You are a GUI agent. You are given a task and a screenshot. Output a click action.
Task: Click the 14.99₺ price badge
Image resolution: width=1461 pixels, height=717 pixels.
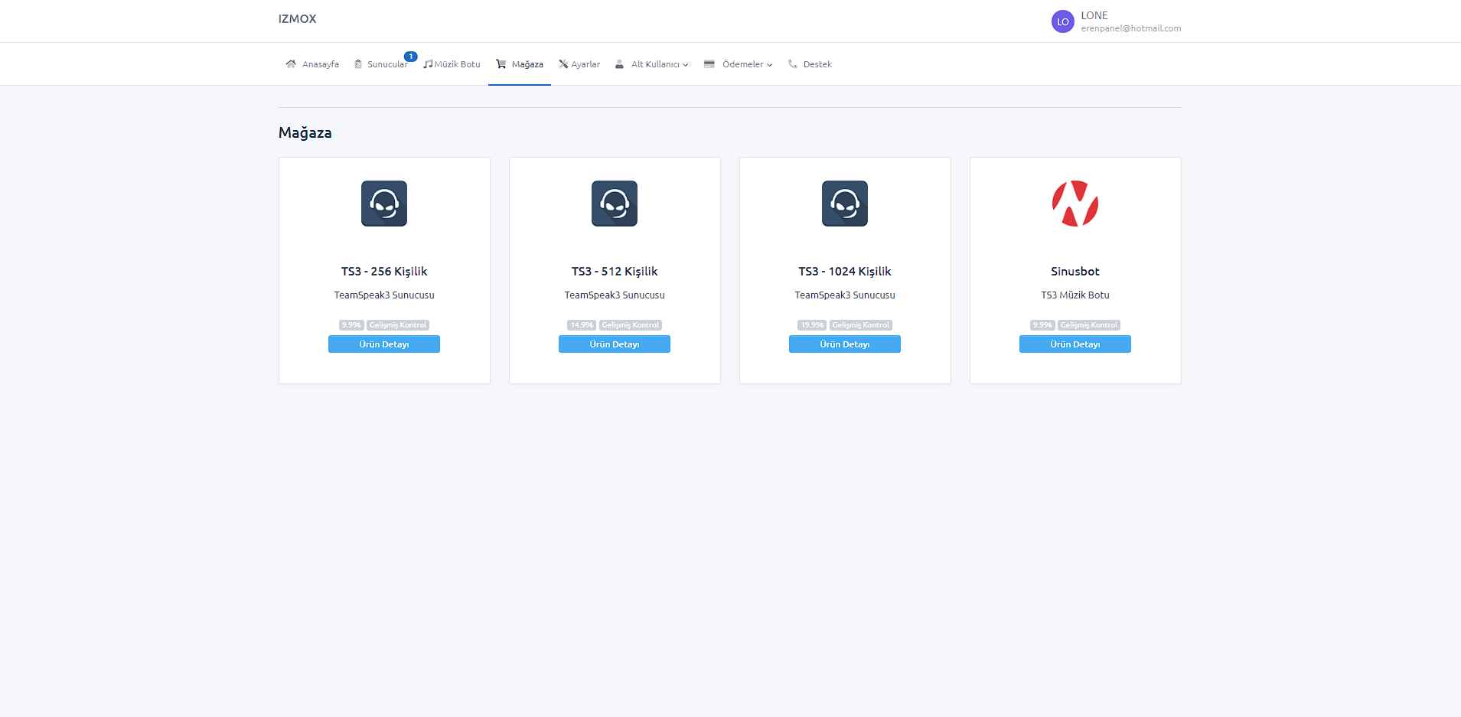pos(582,325)
